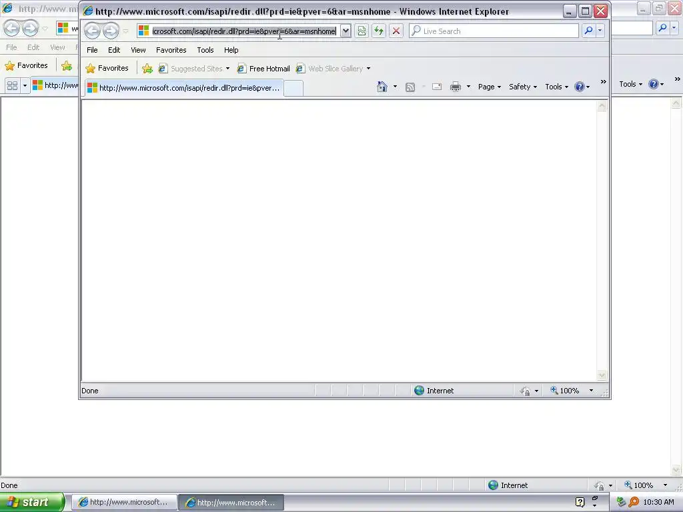
Task: Click the orange magnifier tray icon
Action: 634,503
